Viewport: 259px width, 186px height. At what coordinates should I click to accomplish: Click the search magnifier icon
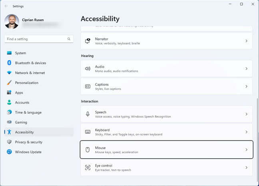click(69, 39)
